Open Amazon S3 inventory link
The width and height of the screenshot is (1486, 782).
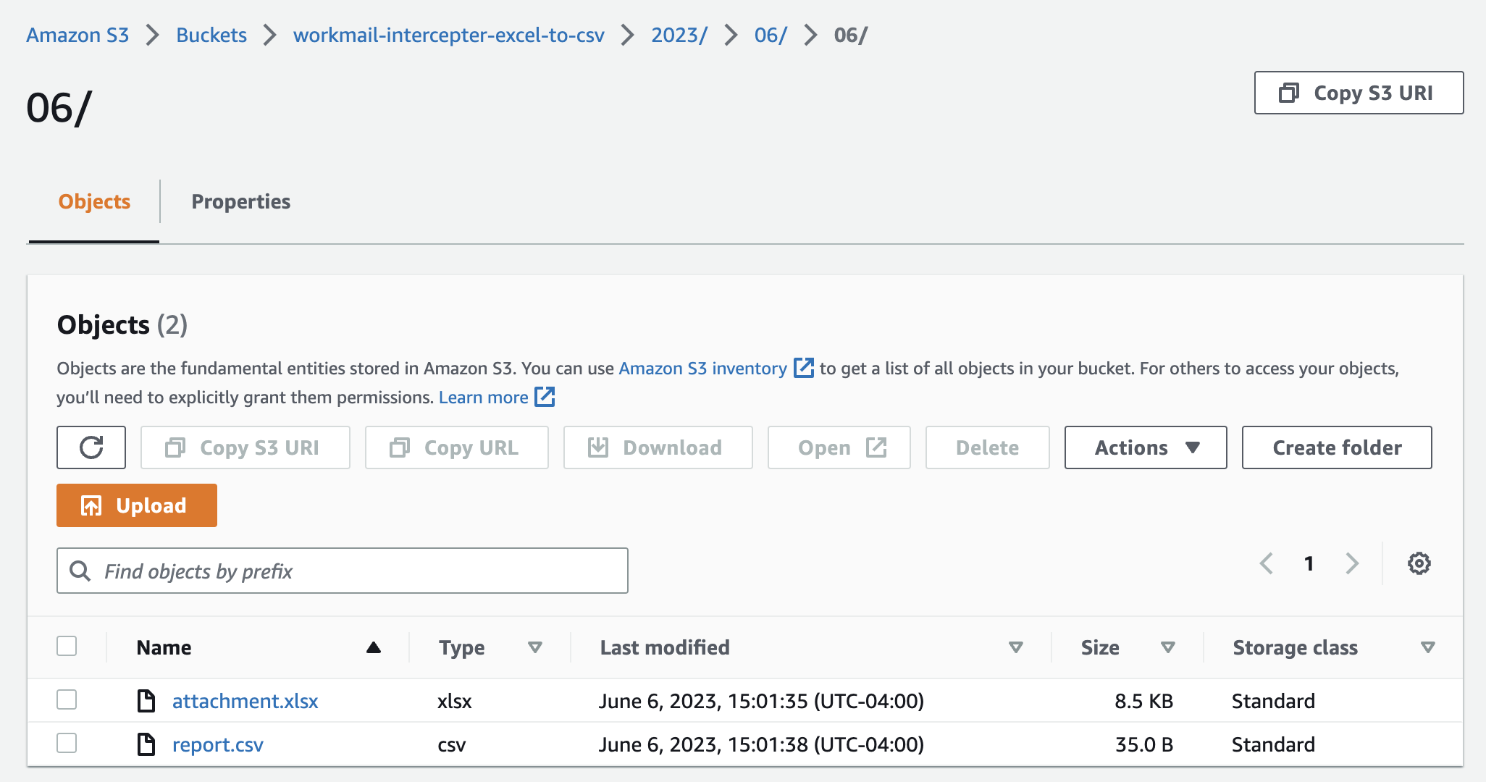[702, 368]
